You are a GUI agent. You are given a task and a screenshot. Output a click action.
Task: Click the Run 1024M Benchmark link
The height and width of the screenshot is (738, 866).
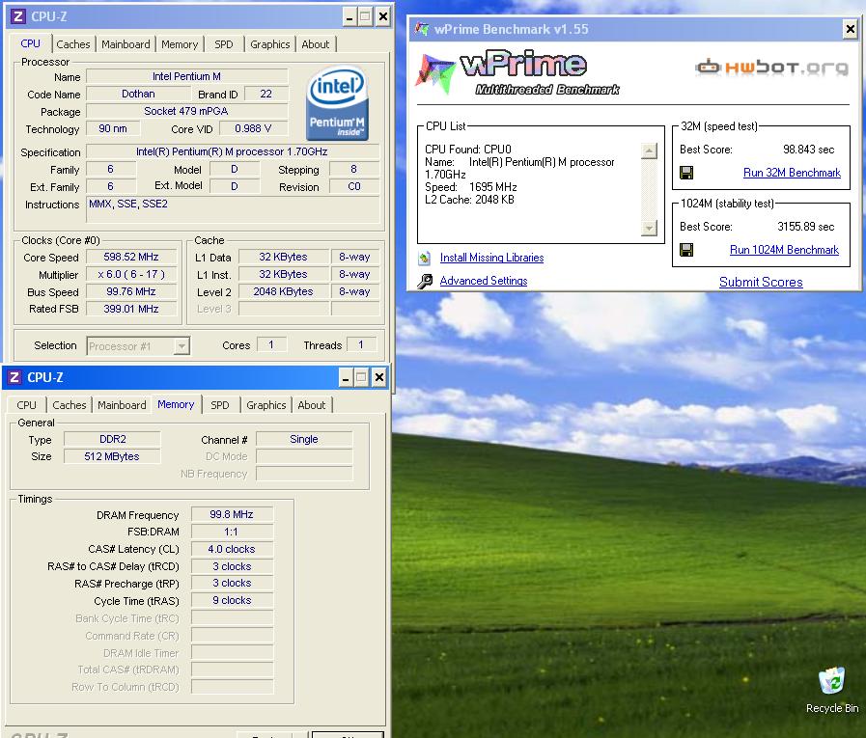[x=784, y=250]
